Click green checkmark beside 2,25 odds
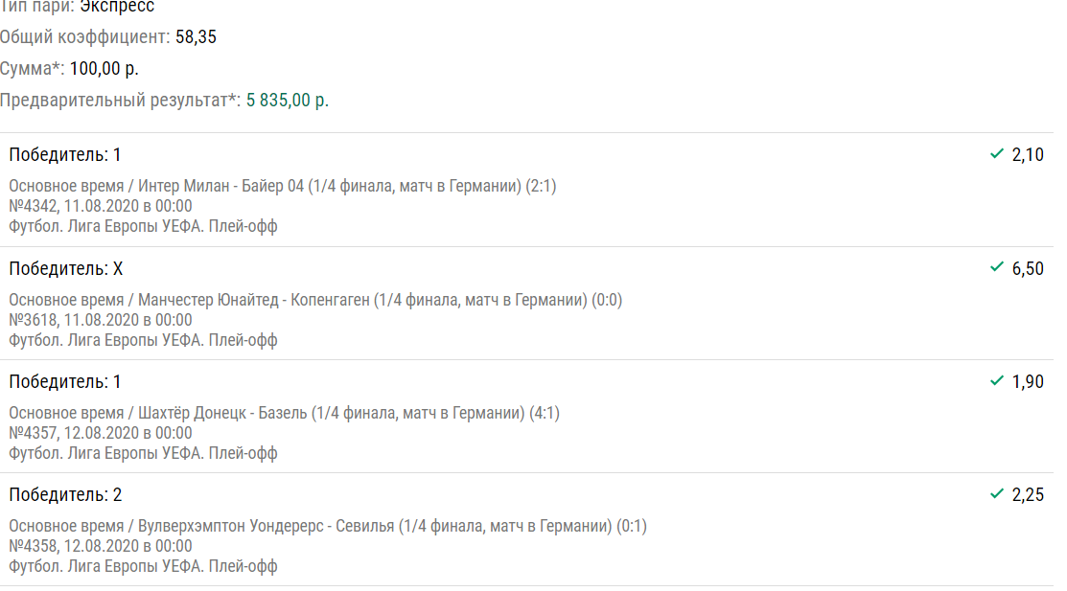The image size is (1067, 591). [997, 493]
